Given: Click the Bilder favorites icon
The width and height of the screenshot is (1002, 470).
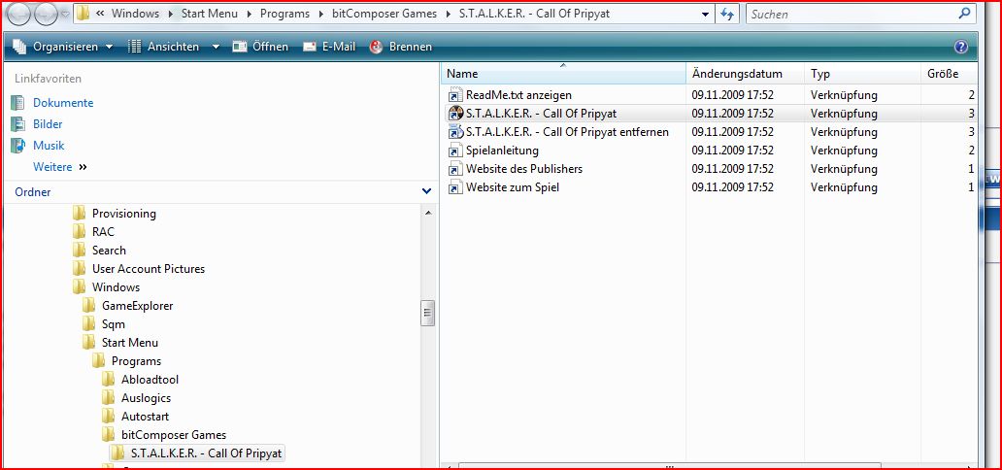Looking at the screenshot, I should click(17, 124).
